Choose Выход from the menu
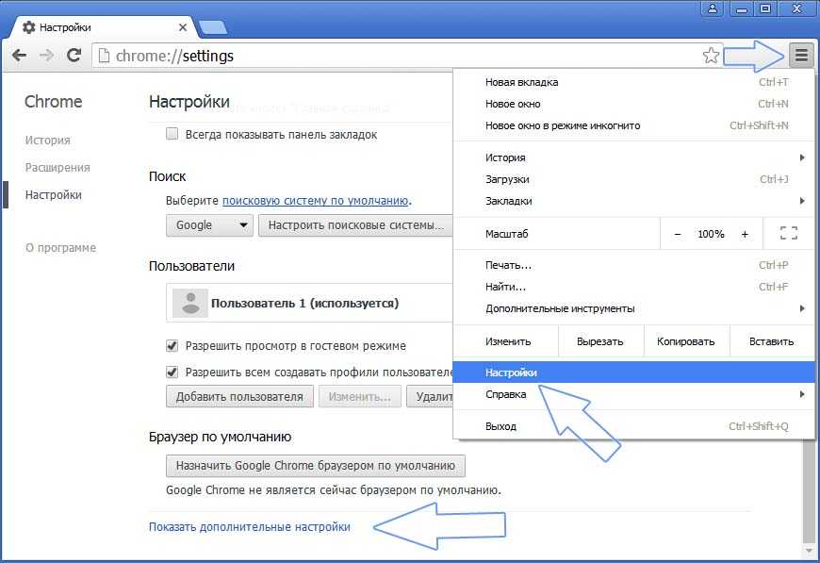 633,426
